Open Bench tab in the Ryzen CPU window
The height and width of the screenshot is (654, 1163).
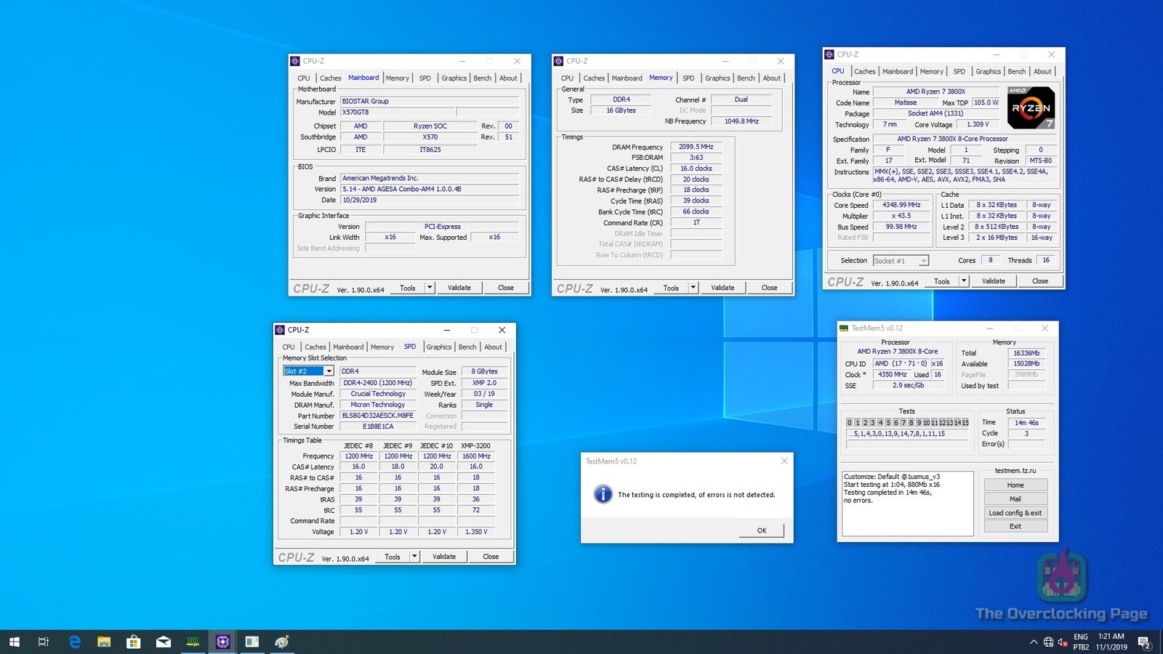[1016, 71]
